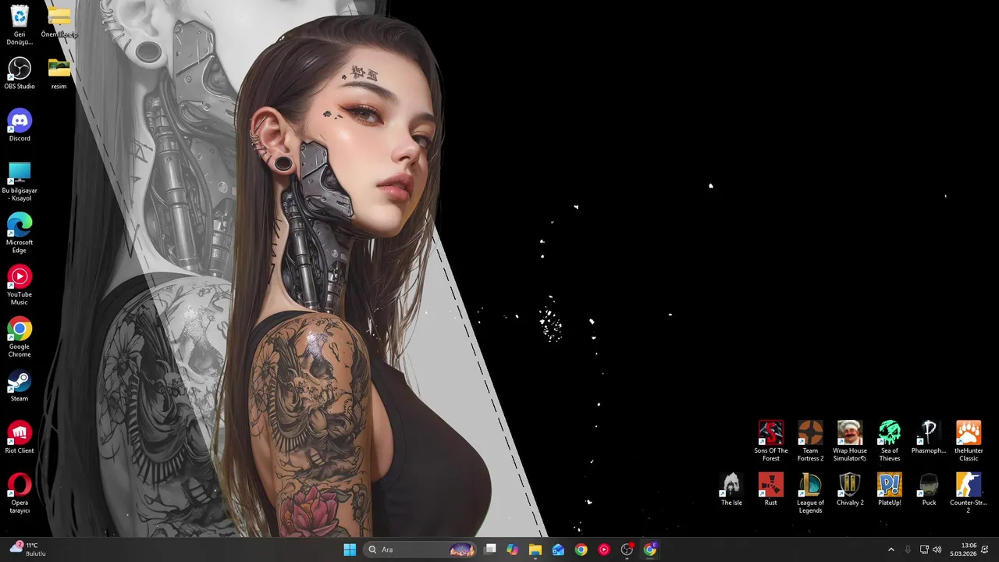Open the notifications bell icon
This screenshot has height=562, width=999.
(x=985, y=550)
